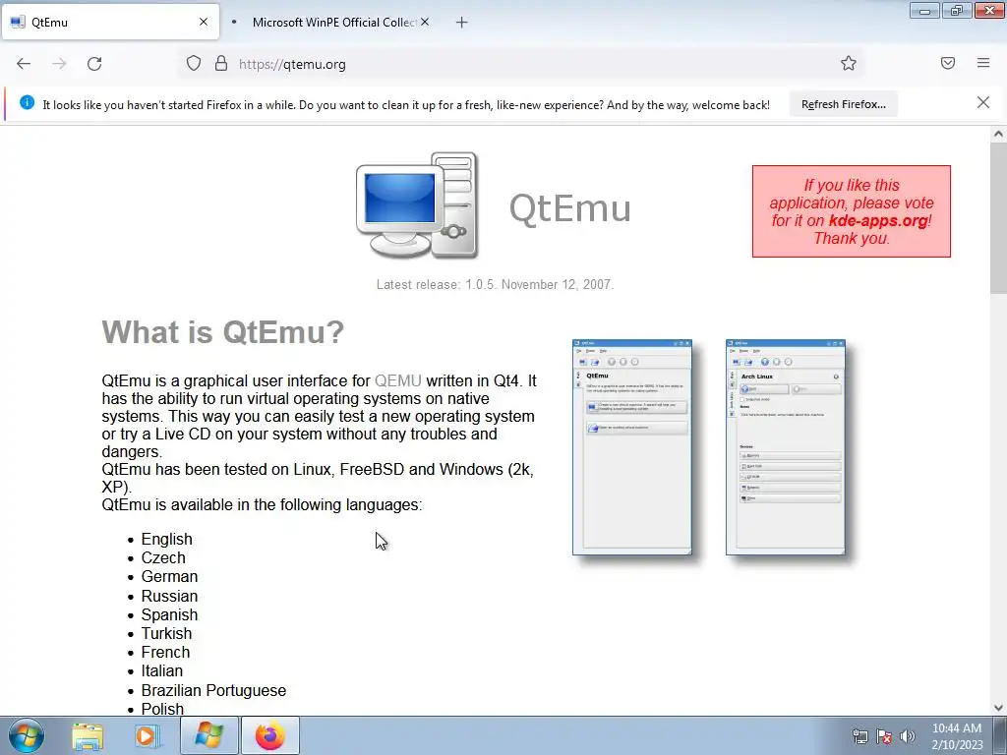The width and height of the screenshot is (1007, 755).
Task: Open the network tray icon
Action: coord(859,736)
